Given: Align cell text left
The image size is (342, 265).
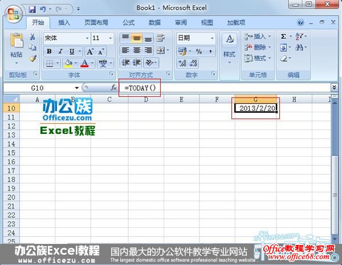Looking at the screenshot, I should (x=125, y=50).
